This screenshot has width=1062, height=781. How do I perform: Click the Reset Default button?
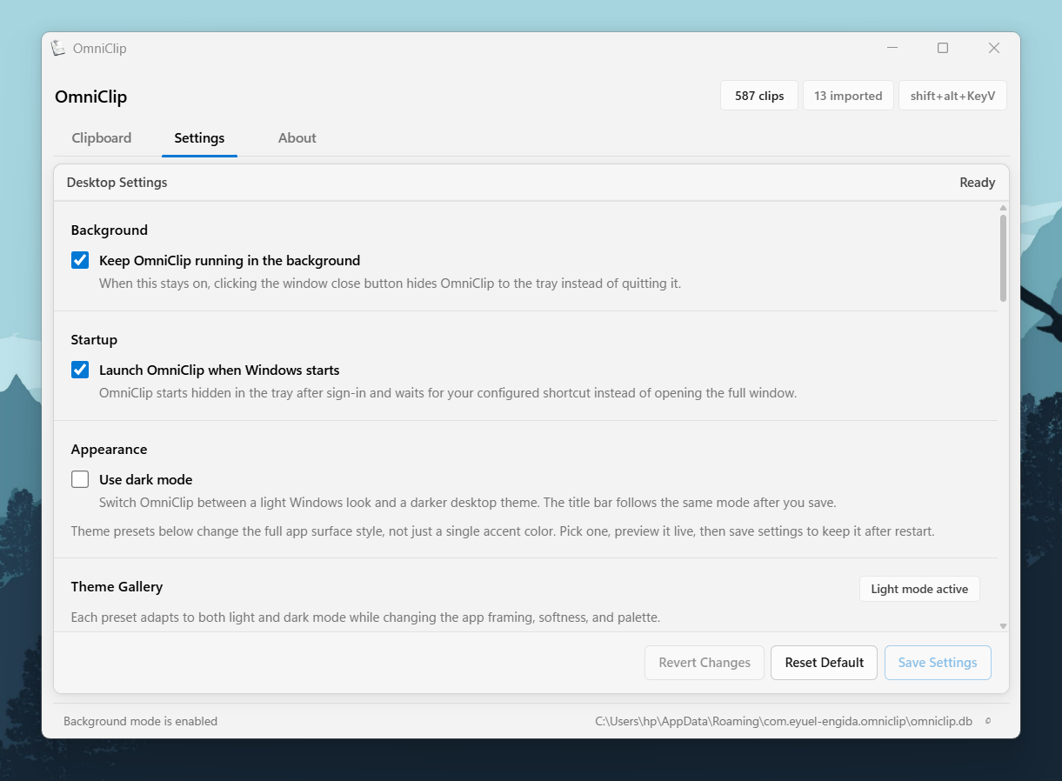click(x=824, y=663)
